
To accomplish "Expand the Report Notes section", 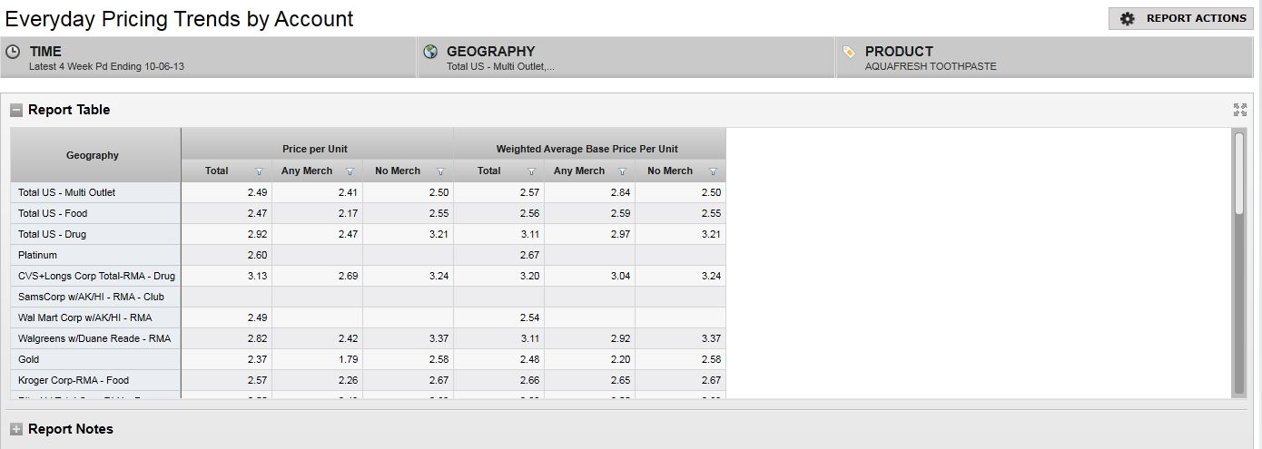I will (x=16, y=429).
